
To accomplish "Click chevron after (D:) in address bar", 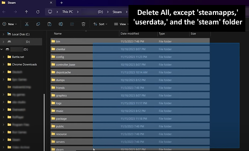I will point(108,12).
